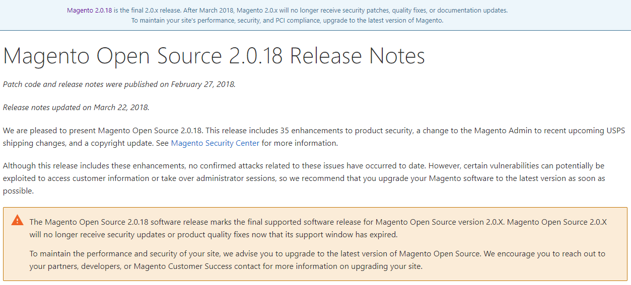Viewport: 631px width, 285px height.
Task: Click 'support window has expired' text
Action: click(x=350, y=235)
